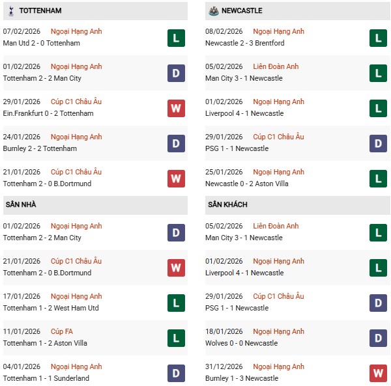Open the Tottenham 1-2 Aston Villa match

tap(45, 343)
